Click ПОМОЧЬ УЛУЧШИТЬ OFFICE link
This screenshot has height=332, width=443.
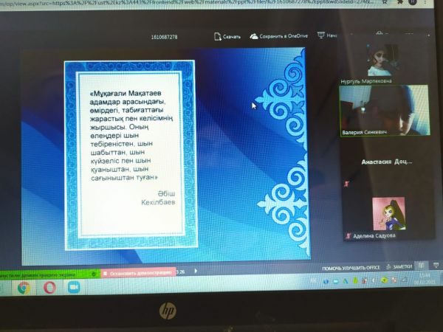[351, 267]
